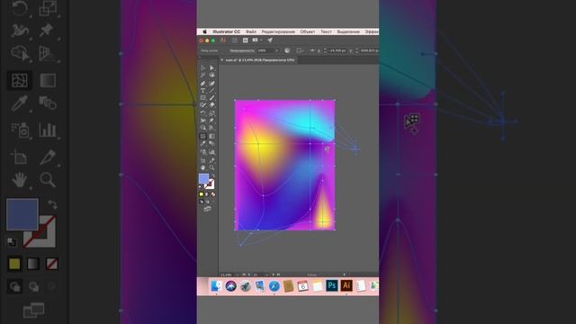Open the Apple menu

point(205,31)
